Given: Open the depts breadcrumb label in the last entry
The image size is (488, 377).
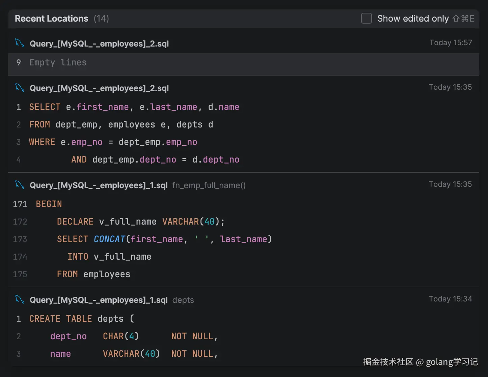Looking at the screenshot, I should (183, 300).
